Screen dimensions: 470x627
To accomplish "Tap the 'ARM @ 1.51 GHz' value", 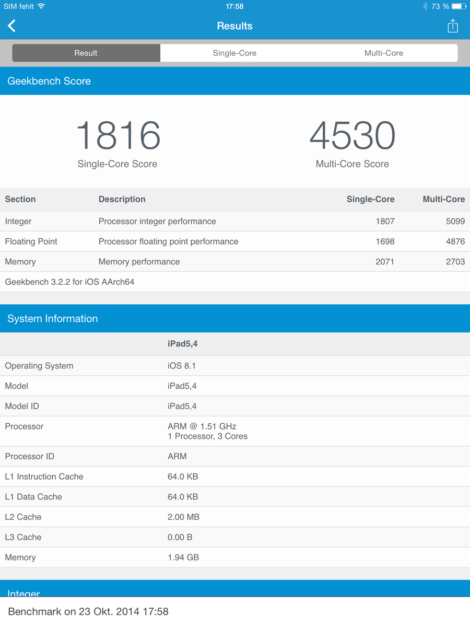I will [x=202, y=426].
